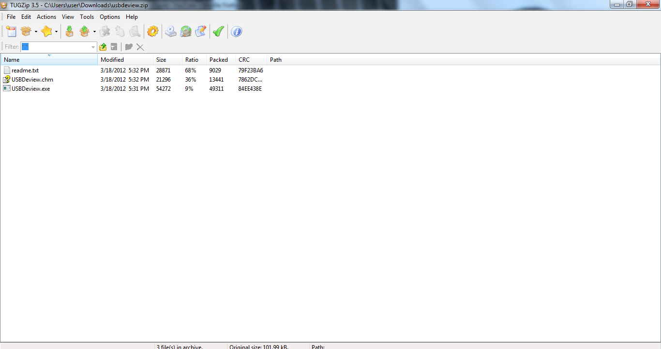Open the Filter combo box dropdown arrow
661x349 pixels.
(93, 47)
